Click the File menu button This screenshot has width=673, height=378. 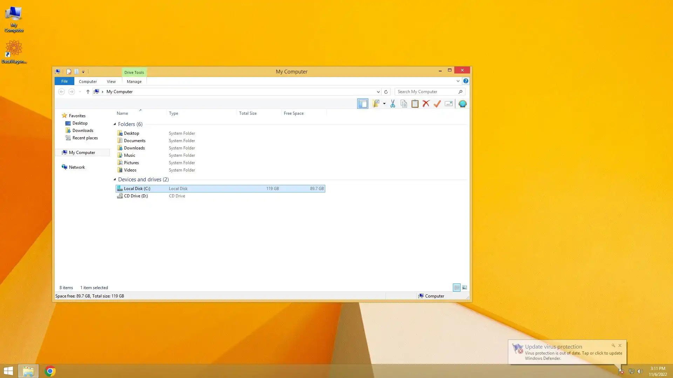64,81
